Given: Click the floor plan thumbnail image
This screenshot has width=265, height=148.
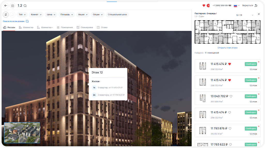Looking at the screenshot, I should pyautogui.click(x=228, y=32).
